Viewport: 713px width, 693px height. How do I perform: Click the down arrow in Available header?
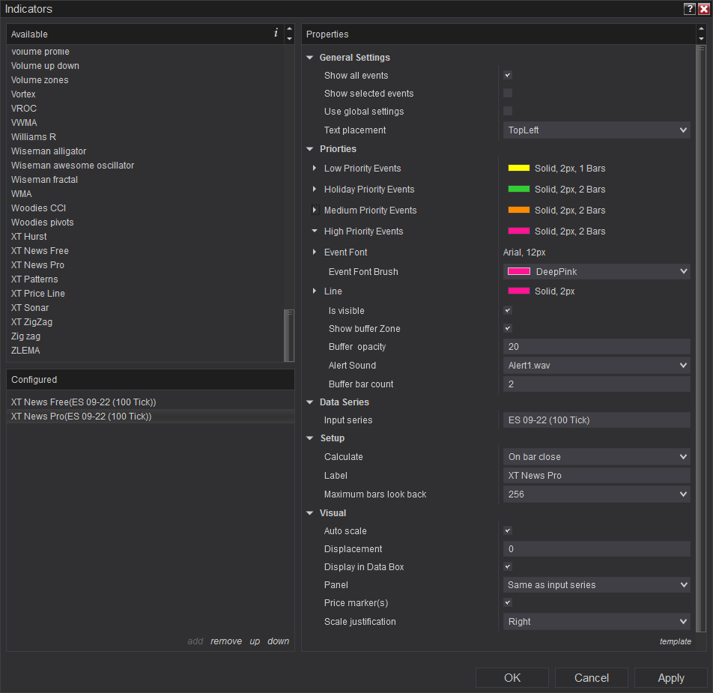tap(289, 39)
